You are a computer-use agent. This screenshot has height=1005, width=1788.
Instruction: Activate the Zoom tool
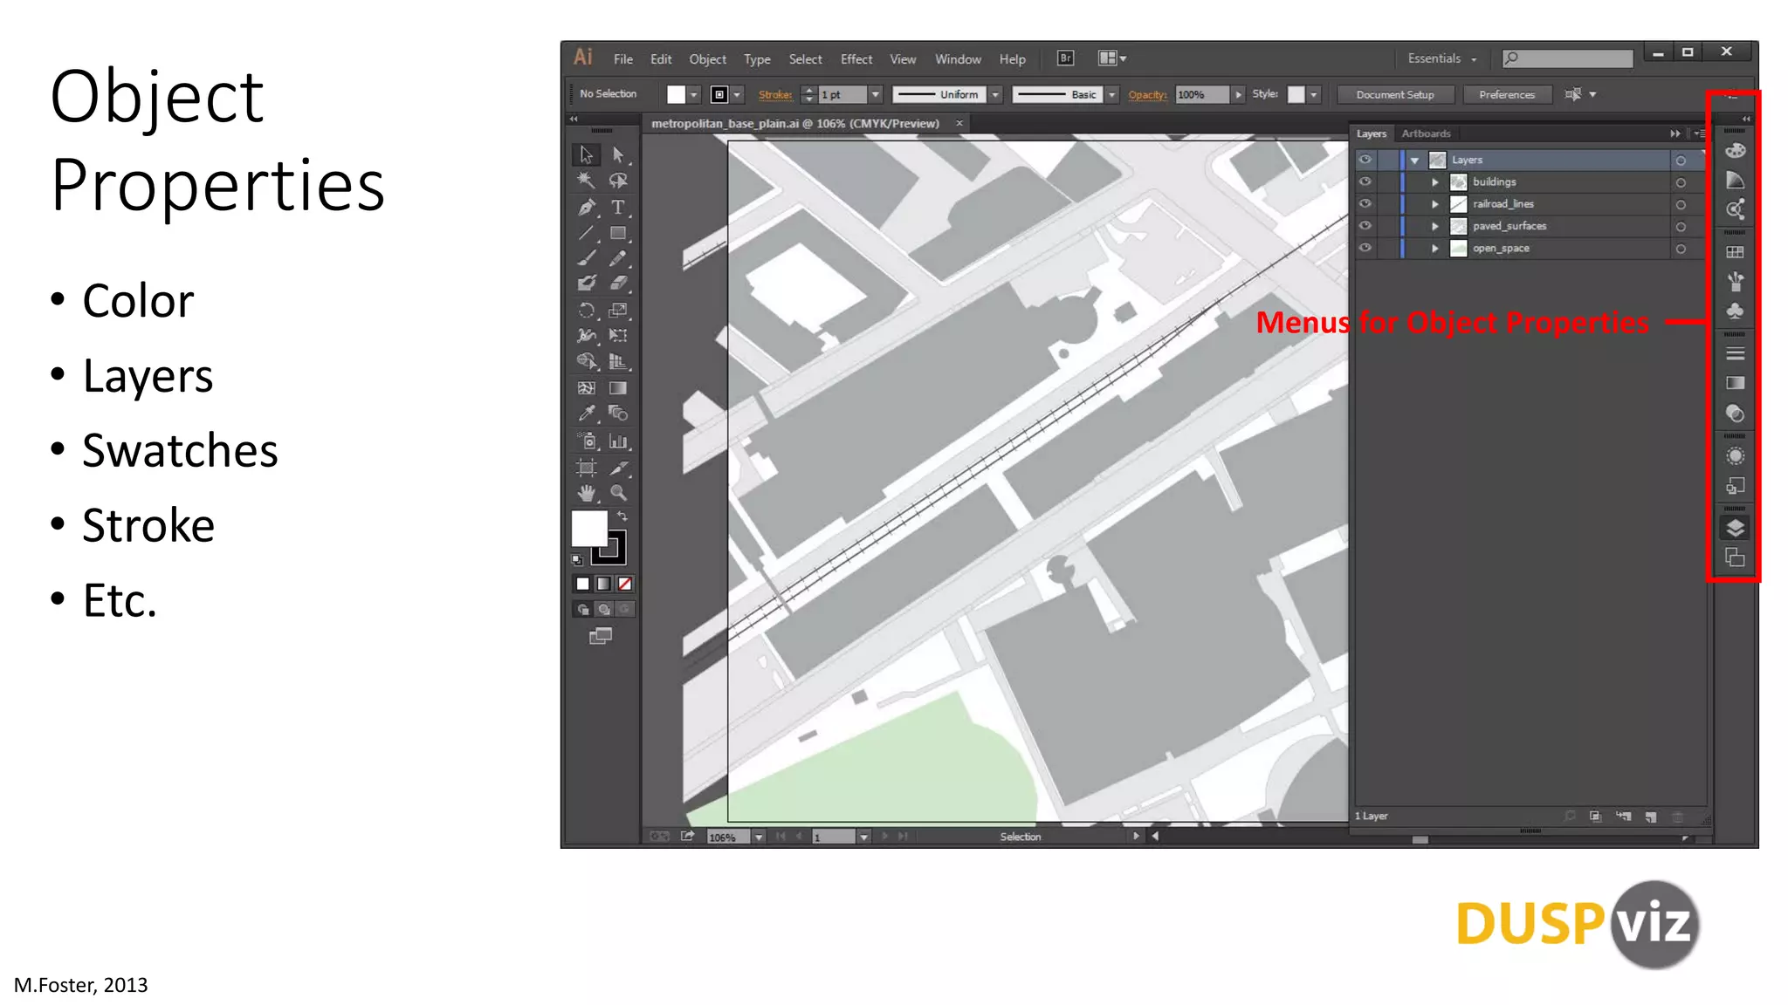[618, 493]
